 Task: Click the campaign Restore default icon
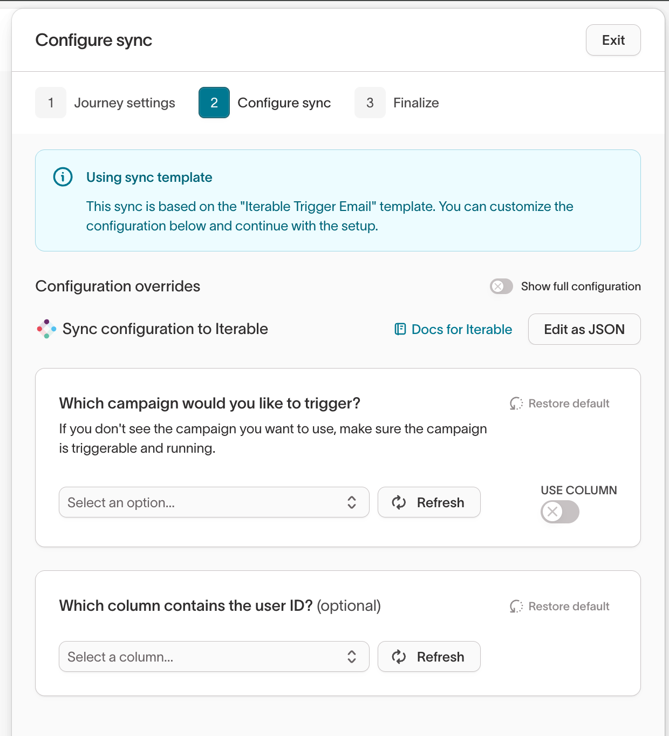tap(516, 404)
